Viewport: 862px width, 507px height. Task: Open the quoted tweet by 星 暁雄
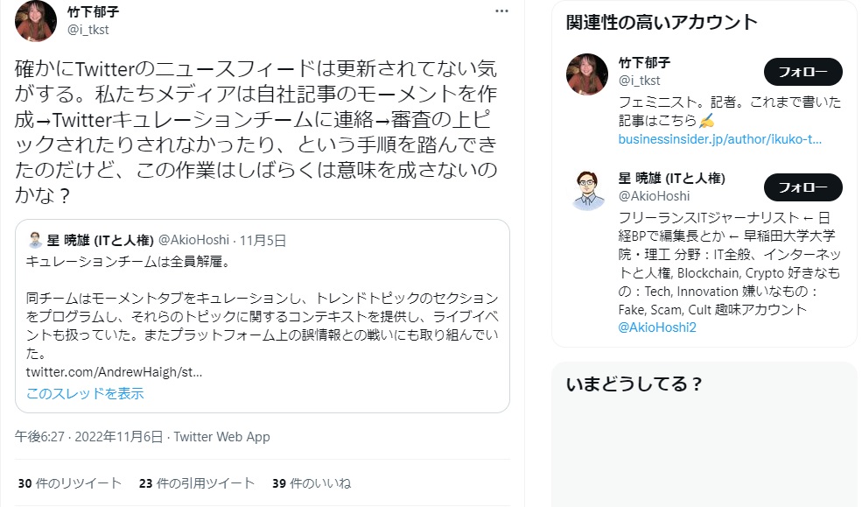pyautogui.click(x=263, y=306)
